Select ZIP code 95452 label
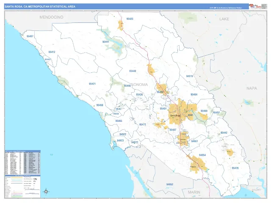The width and height of the screenshot is (271, 203). pyautogui.click(x=216, y=112)
